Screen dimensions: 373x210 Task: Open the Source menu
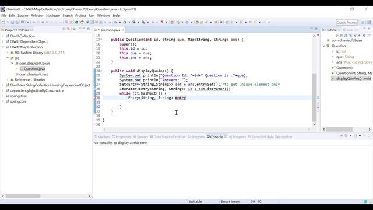[x=23, y=16]
